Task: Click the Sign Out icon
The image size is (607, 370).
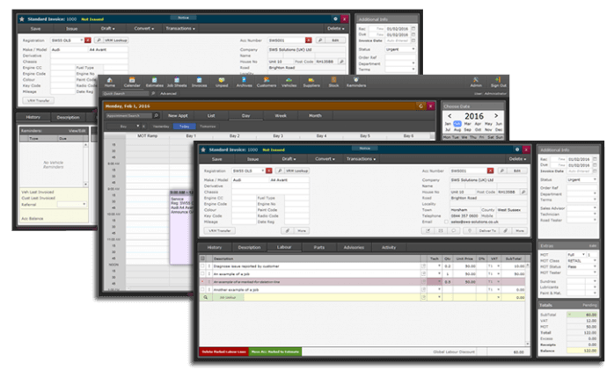Action: pyautogui.click(x=498, y=80)
